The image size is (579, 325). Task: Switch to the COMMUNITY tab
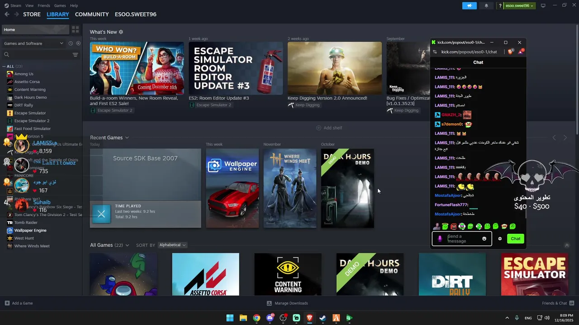[x=92, y=14]
